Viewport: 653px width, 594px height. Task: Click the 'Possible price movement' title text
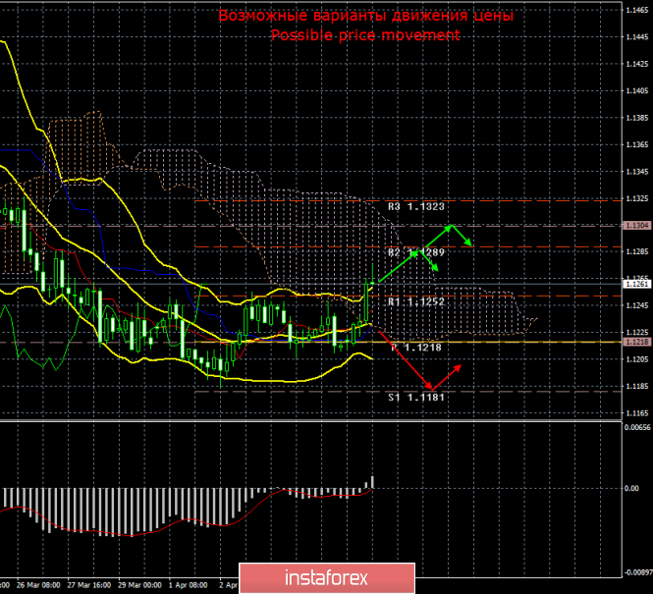tap(365, 34)
